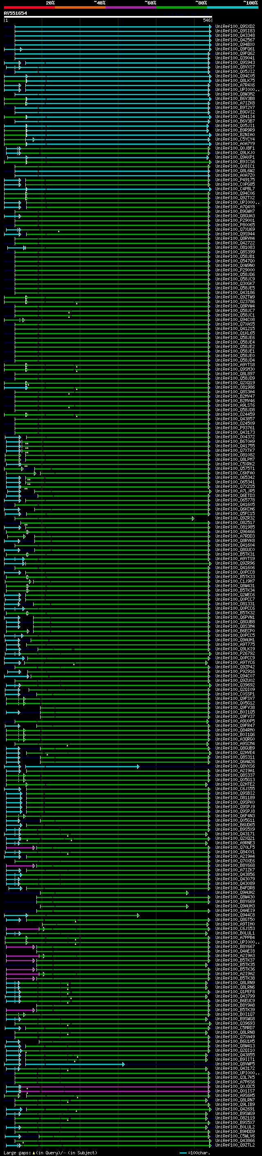Open sequence UniRef100_B6ECP0

coord(235,631)
